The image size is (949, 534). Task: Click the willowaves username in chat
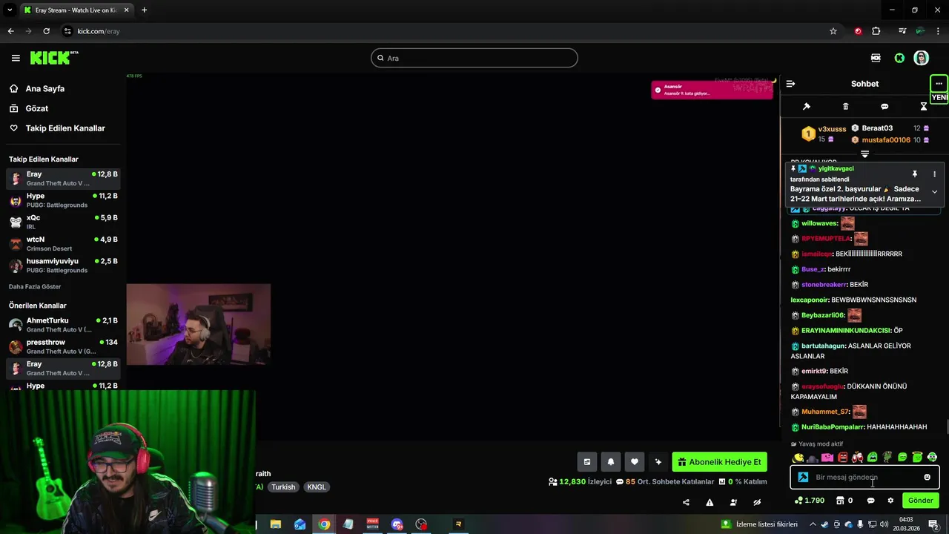(819, 223)
